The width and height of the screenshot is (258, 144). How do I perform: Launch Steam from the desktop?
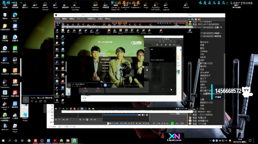[55, 5]
